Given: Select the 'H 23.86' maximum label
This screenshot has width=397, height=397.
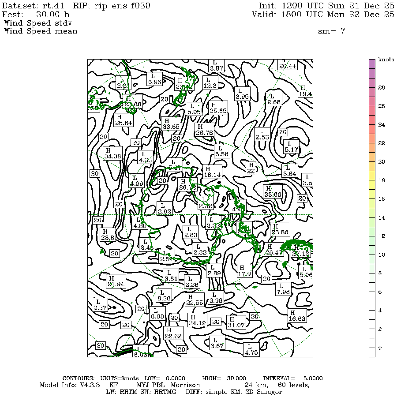Looking at the screenshot, I should click(x=280, y=229).
